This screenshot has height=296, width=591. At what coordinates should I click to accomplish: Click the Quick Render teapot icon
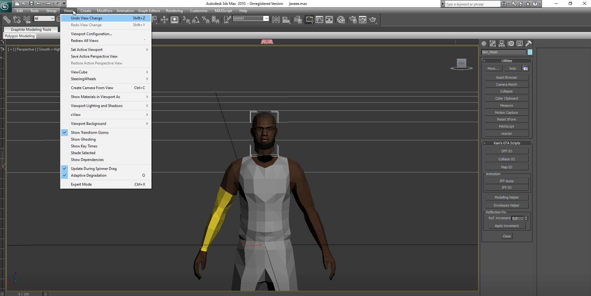click(373, 20)
